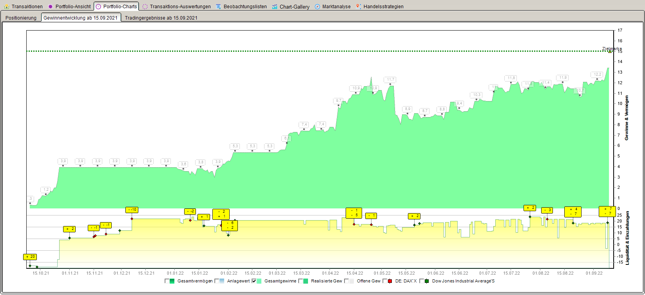Screen dimensions: 645x295
Task: Click the light green Gesamtgewinne color swatch
Action: coord(259,281)
